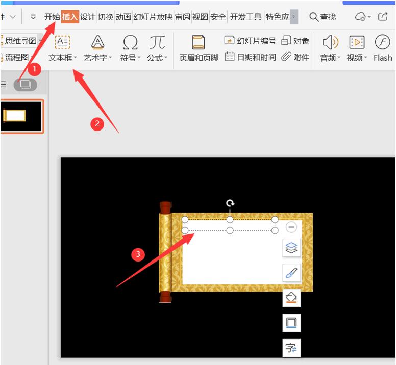The image size is (396, 365).
Task: Open the 安全 tab
Action: (218, 17)
